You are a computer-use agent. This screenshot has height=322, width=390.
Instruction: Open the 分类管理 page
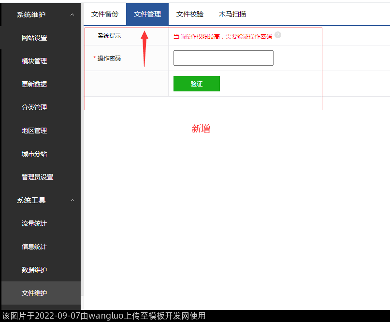coord(34,107)
